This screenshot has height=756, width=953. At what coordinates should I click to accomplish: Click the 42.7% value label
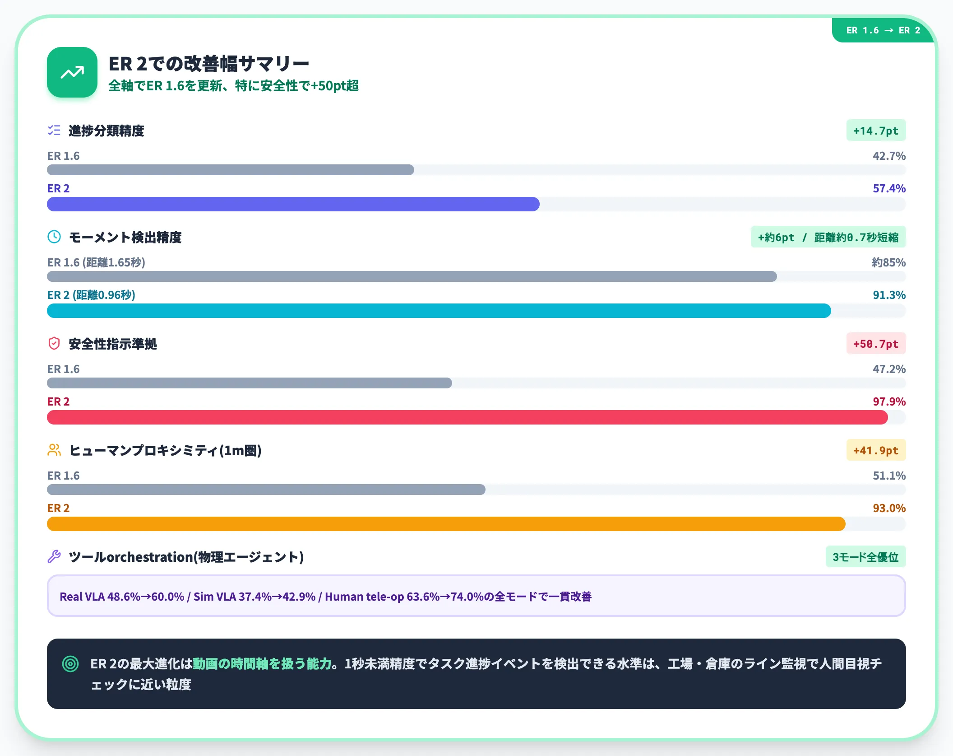click(889, 156)
